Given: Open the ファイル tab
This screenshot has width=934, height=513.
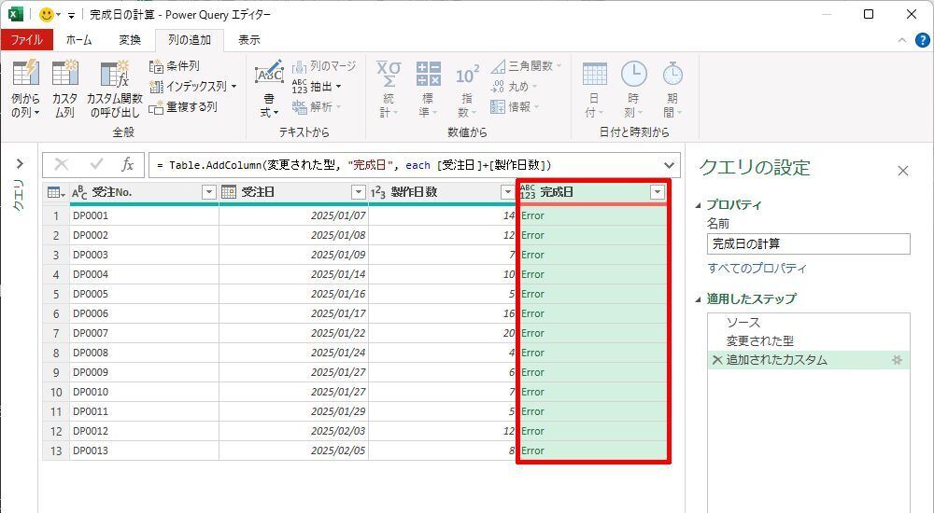Looking at the screenshot, I should 26,40.
